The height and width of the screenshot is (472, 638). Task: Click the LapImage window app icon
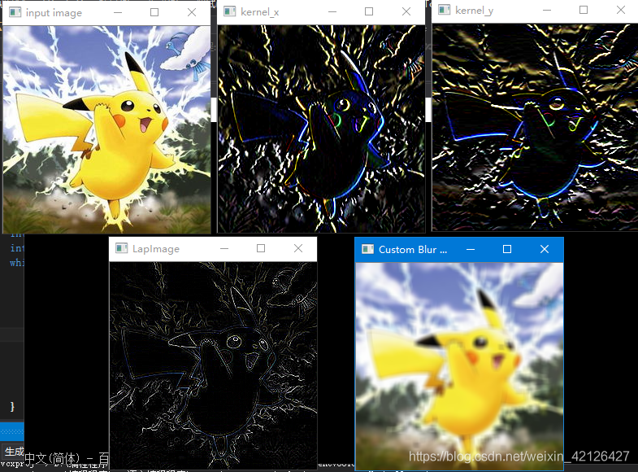pyautogui.click(x=122, y=248)
